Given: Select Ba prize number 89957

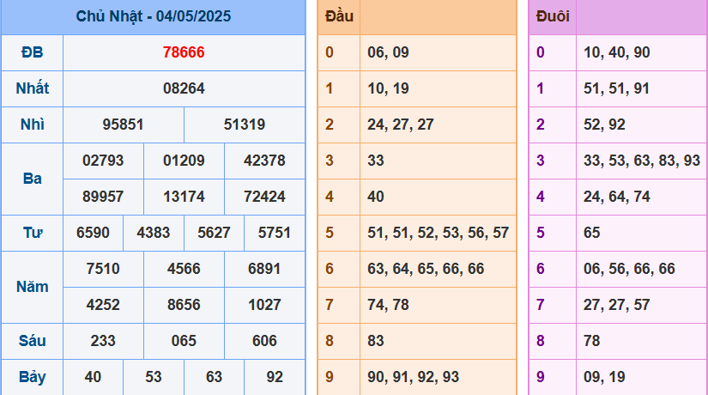Looking at the screenshot, I should coord(103,197).
